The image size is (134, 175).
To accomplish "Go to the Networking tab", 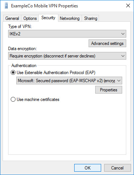I will [x=70, y=18].
